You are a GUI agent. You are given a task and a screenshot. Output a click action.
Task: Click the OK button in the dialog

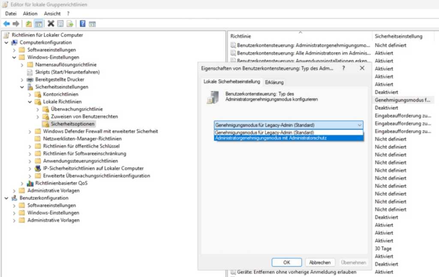pyautogui.click(x=286, y=262)
